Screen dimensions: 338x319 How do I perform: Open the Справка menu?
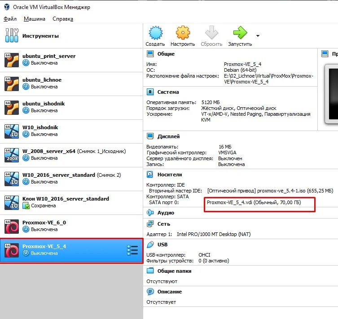coord(63,19)
